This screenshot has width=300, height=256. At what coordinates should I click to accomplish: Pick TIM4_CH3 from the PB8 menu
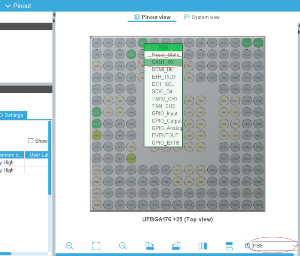tap(164, 106)
